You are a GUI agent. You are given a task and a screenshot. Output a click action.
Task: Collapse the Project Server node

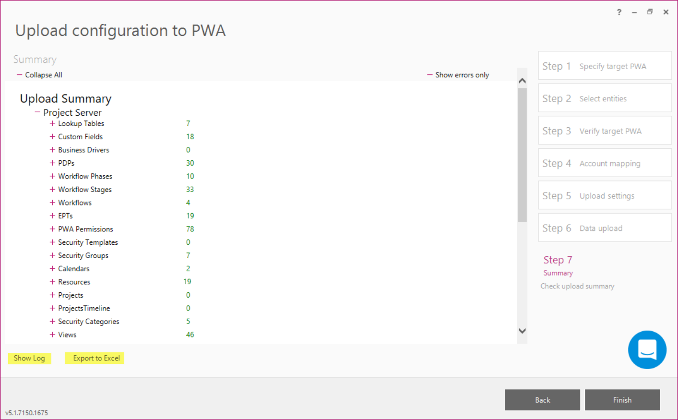[37, 112]
